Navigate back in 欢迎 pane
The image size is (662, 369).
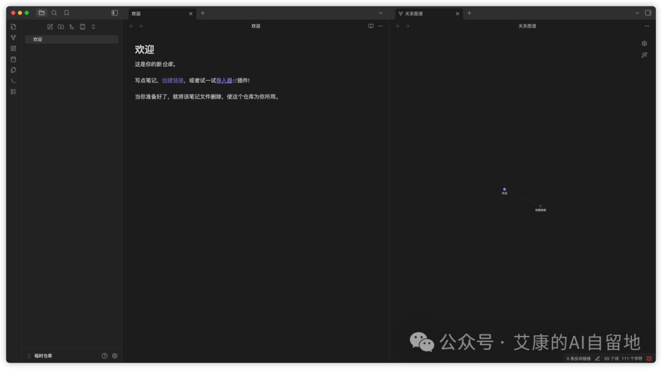pos(131,26)
